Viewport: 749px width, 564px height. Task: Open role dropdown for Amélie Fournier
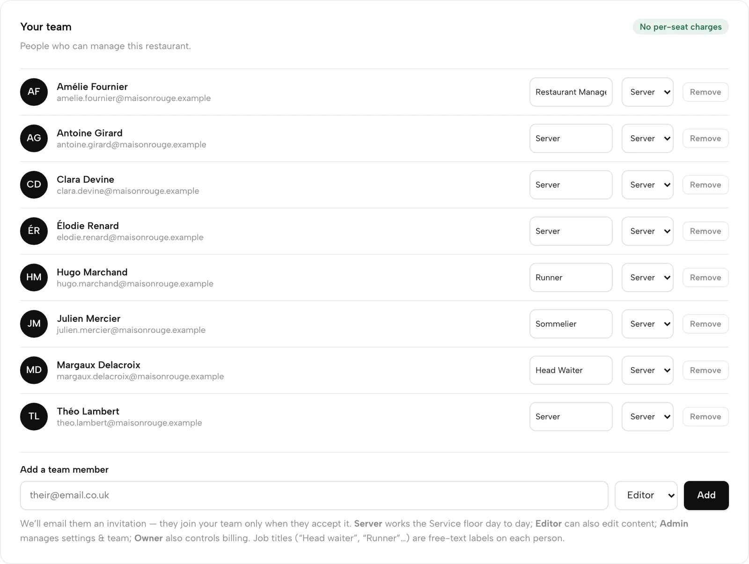(647, 92)
